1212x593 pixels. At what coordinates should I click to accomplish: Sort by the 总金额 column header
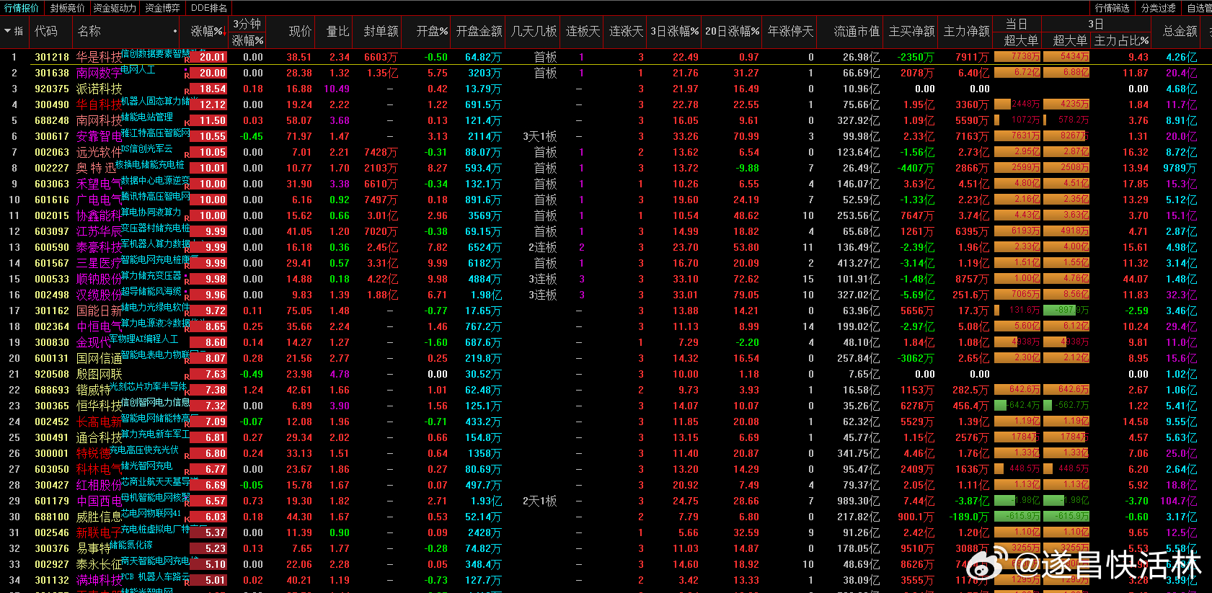[x=1180, y=31]
